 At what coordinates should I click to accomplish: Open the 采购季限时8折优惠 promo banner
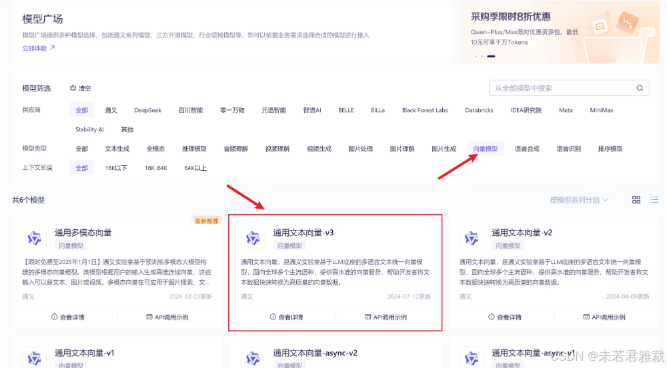pyautogui.click(x=560, y=32)
